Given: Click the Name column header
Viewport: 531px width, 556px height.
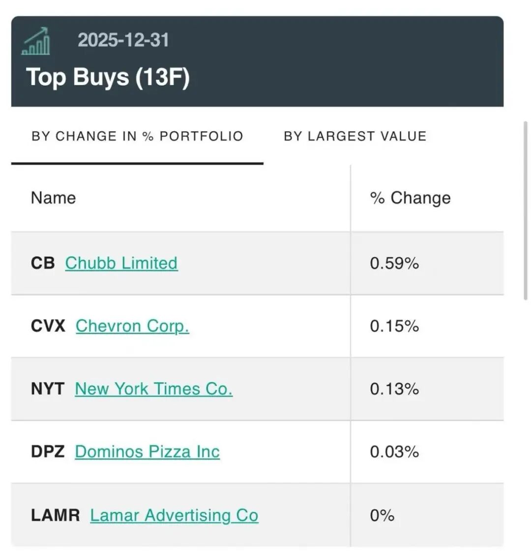Looking at the screenshot, I should click(54, 198).
